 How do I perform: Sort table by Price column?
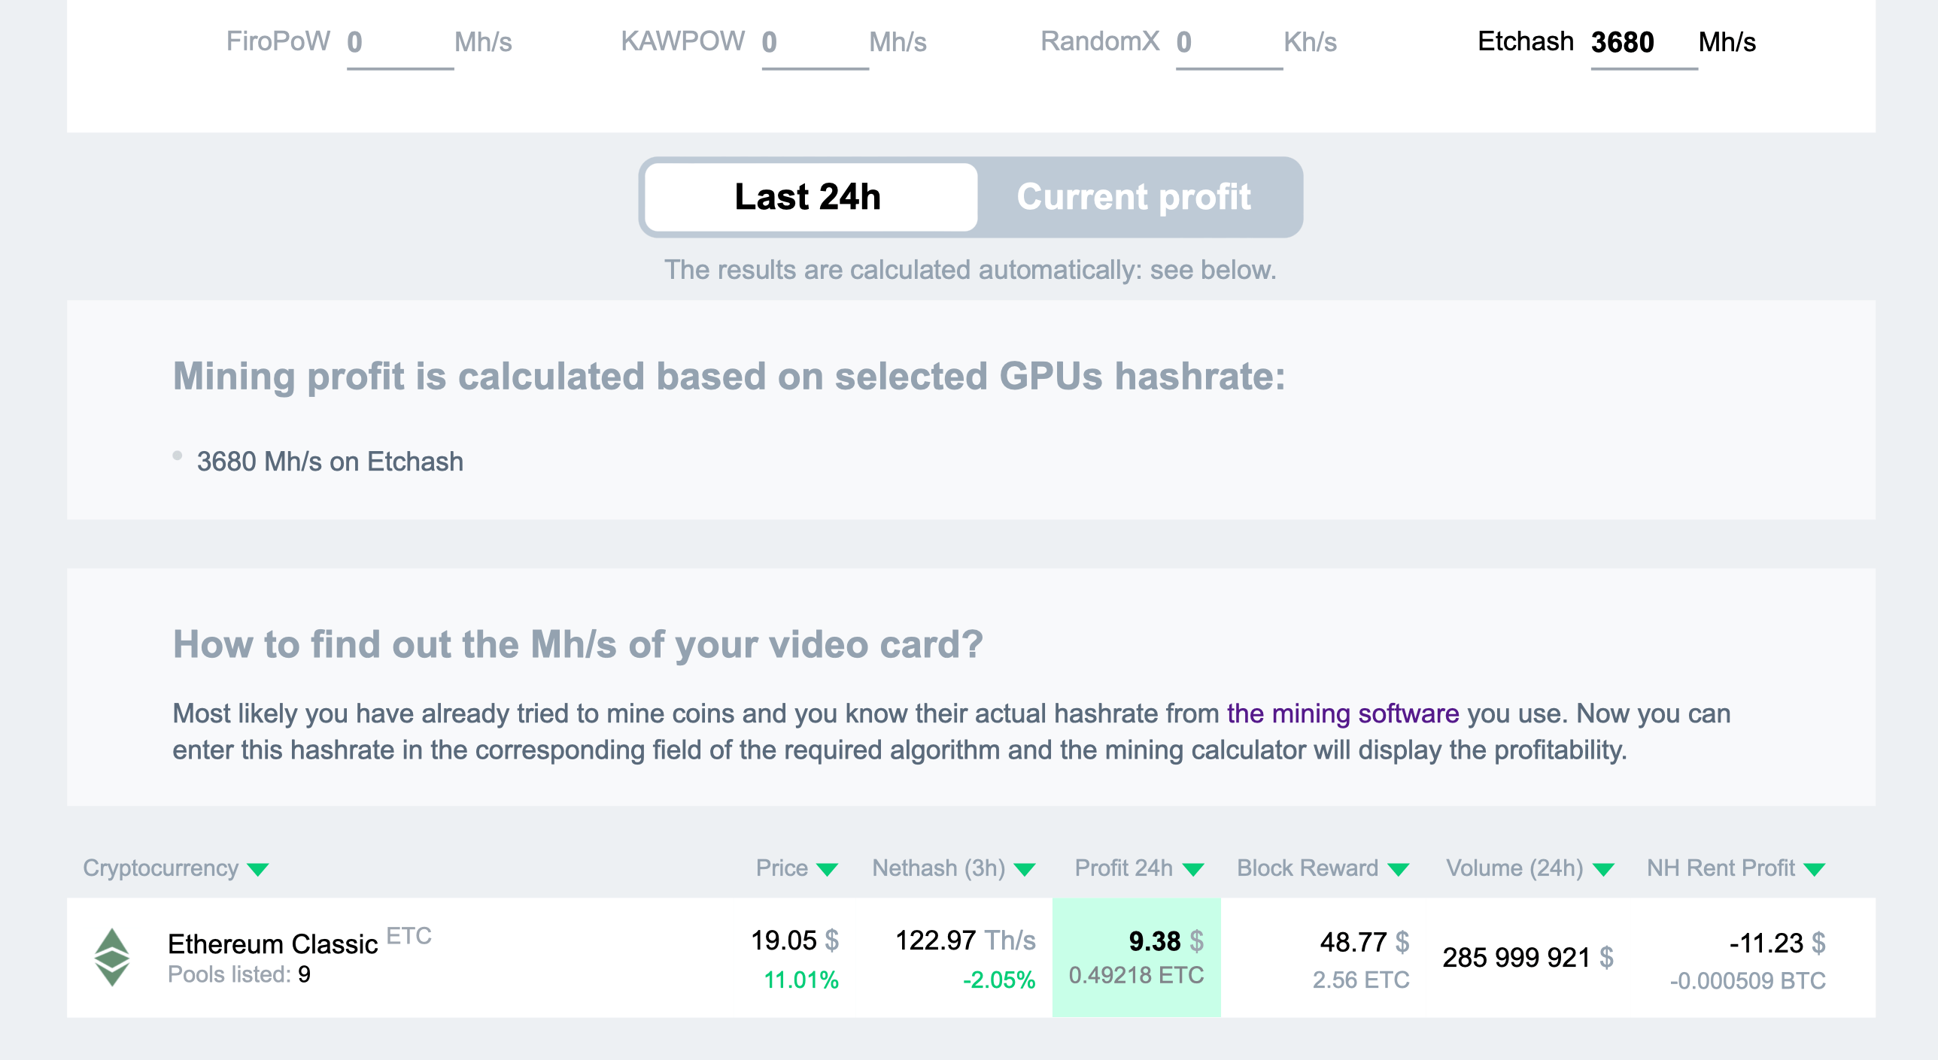797,868
